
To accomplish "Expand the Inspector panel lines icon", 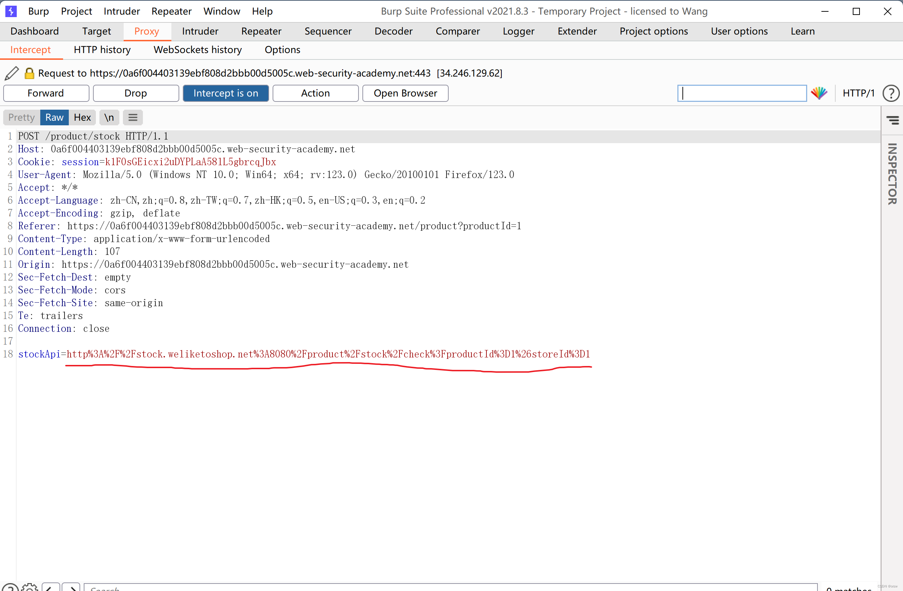I will click(x=892, y=121).
